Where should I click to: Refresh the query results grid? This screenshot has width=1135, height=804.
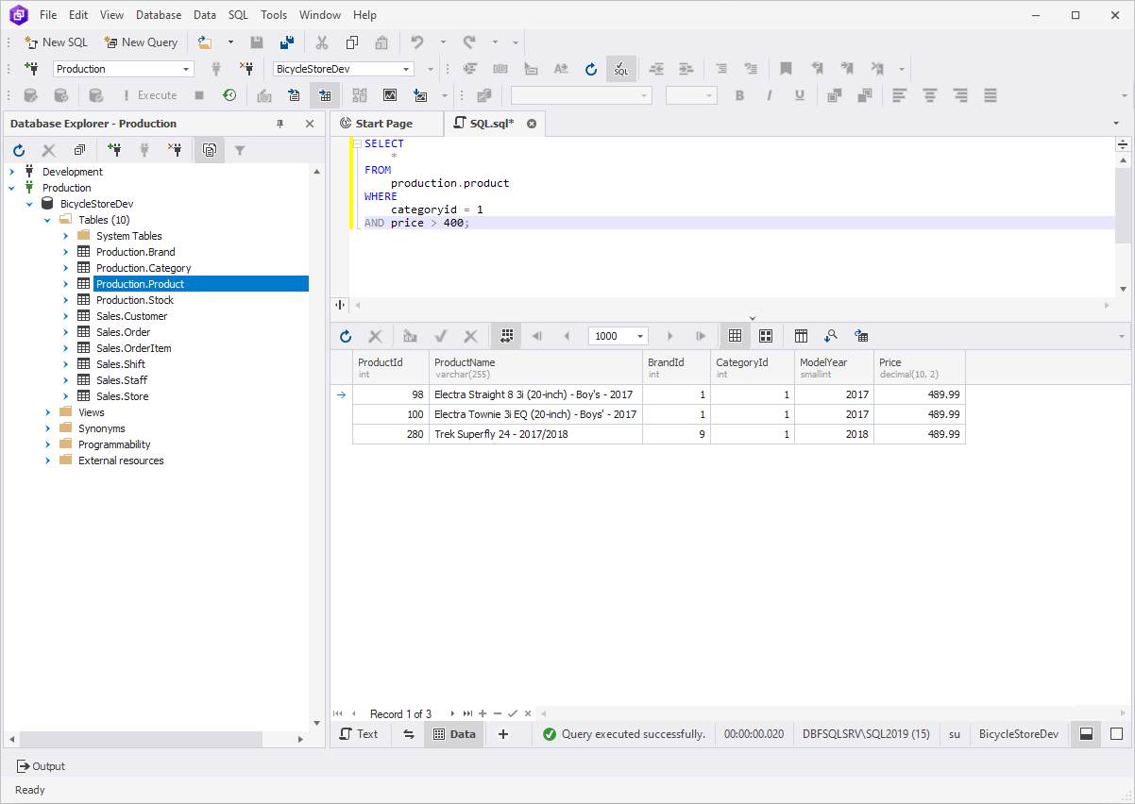pos(345,335)
